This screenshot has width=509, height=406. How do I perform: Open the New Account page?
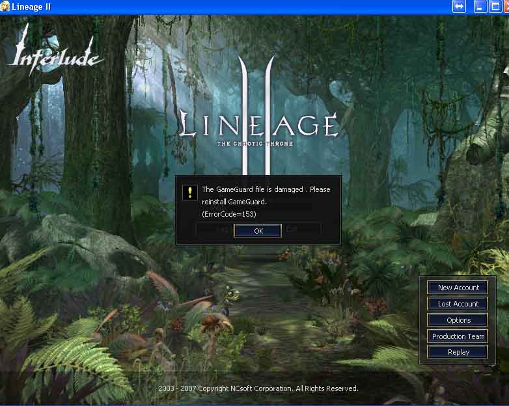(x=458, y=288)
